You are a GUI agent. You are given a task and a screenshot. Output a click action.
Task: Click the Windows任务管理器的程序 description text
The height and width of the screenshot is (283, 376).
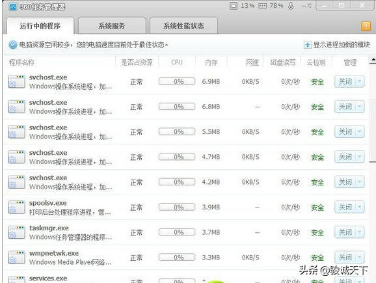71,237
